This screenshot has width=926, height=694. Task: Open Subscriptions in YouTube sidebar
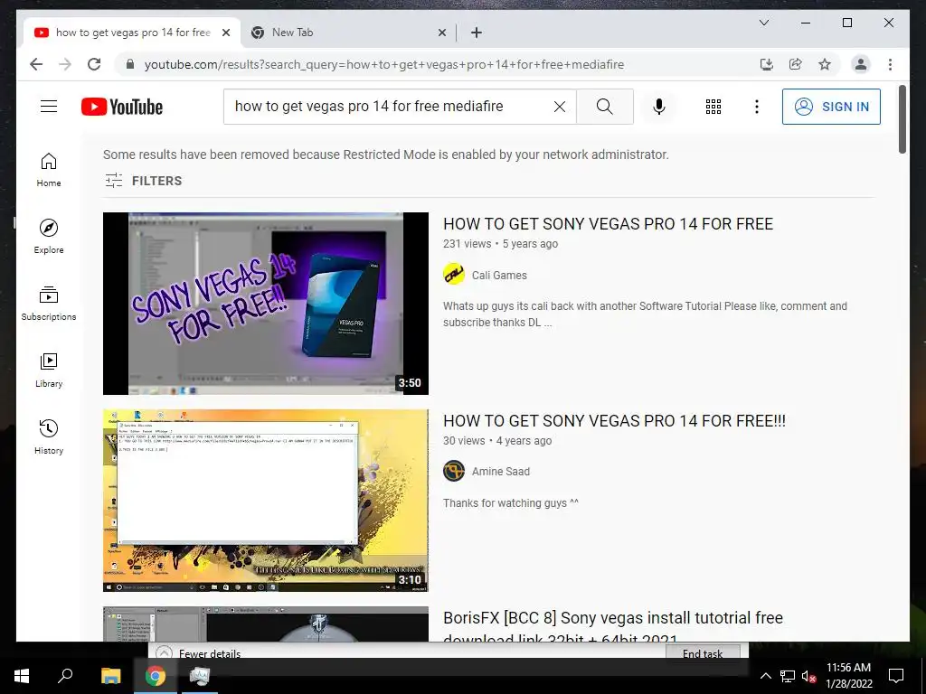click(49, 304)
